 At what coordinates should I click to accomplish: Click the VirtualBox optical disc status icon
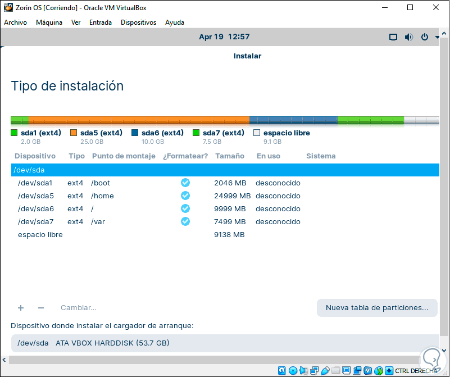pyautogui.click(x=293, y=370)
